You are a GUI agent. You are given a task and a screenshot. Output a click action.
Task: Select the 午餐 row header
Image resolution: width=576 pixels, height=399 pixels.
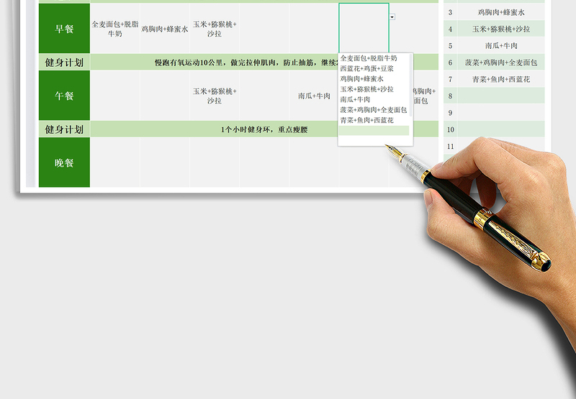tap(64, 96)
